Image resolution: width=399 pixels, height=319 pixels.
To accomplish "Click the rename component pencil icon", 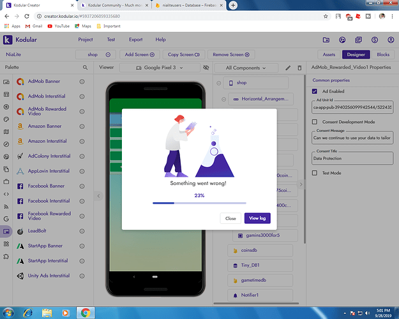I will click(288, 68).
